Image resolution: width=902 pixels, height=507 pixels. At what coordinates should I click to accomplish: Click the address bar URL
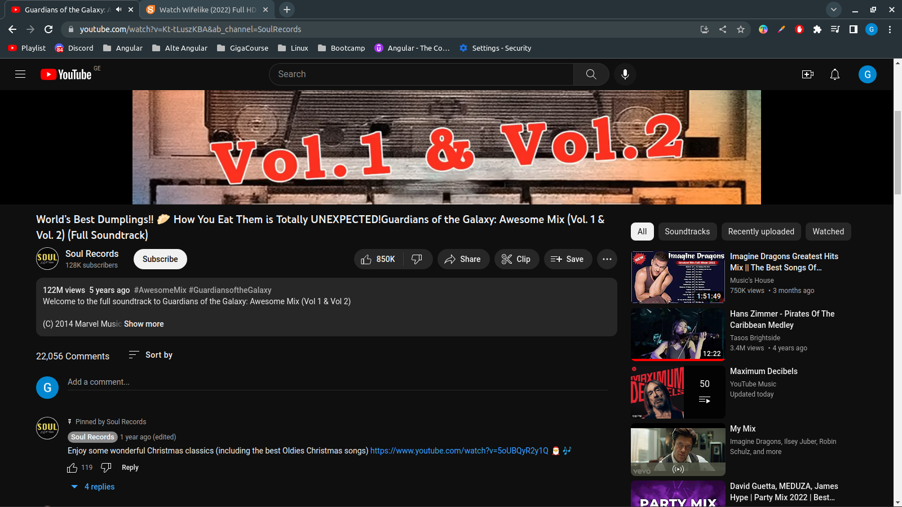coord(191,29)
